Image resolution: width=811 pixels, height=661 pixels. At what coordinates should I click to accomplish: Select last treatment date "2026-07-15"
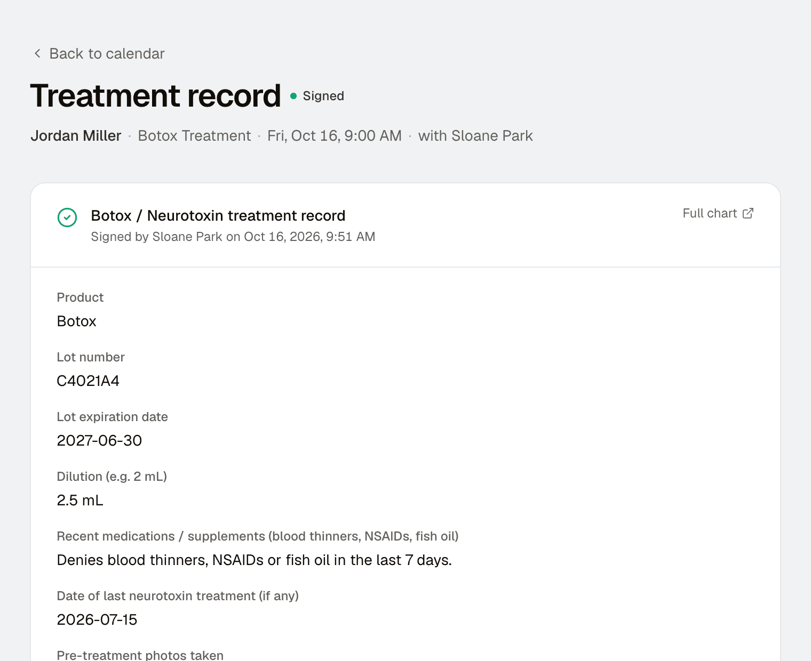tap(97, 620)
